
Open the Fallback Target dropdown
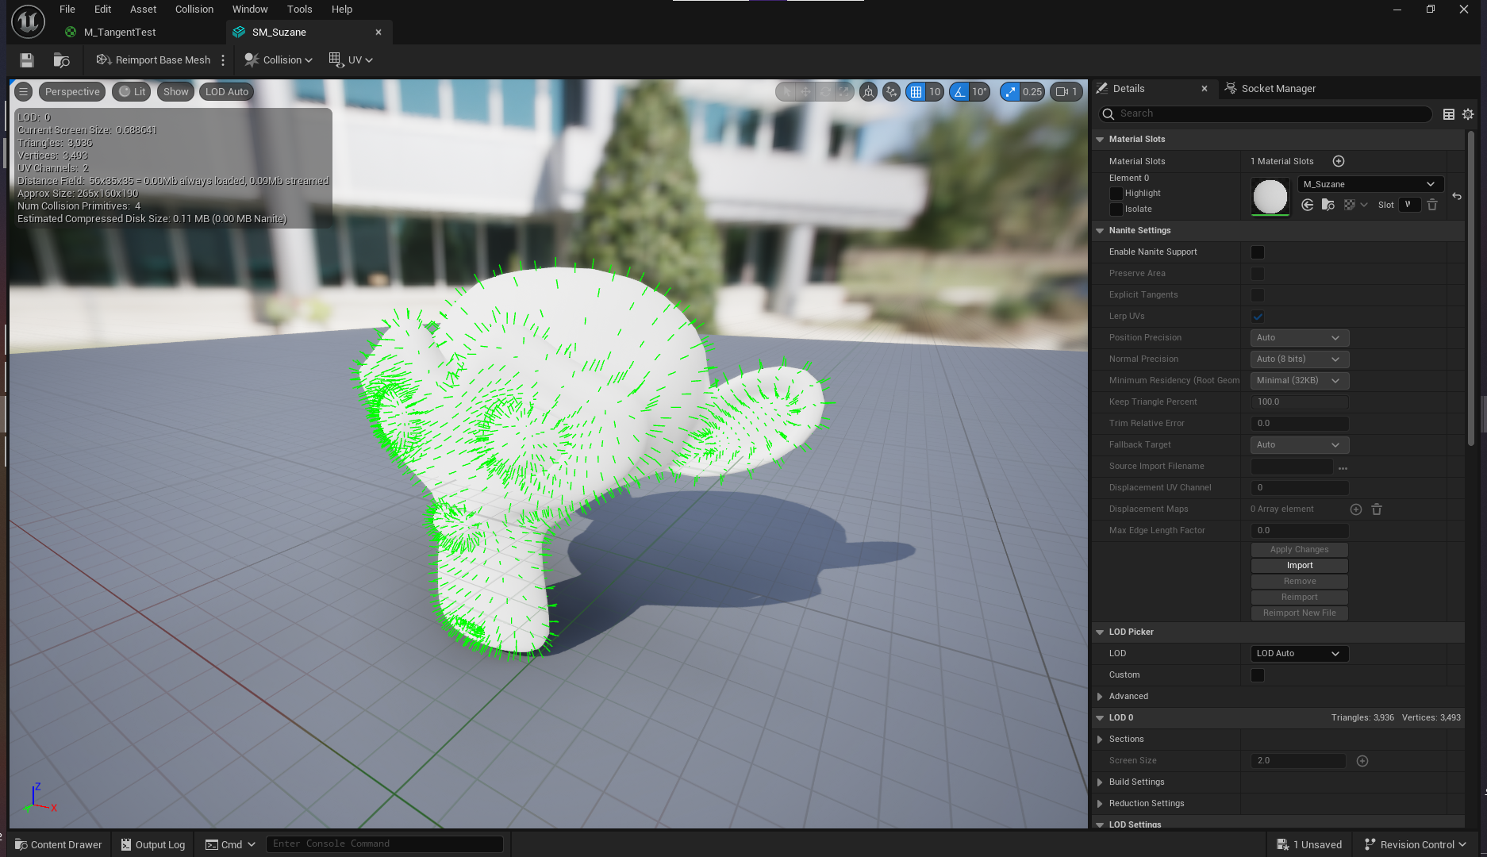[1299, 445]
